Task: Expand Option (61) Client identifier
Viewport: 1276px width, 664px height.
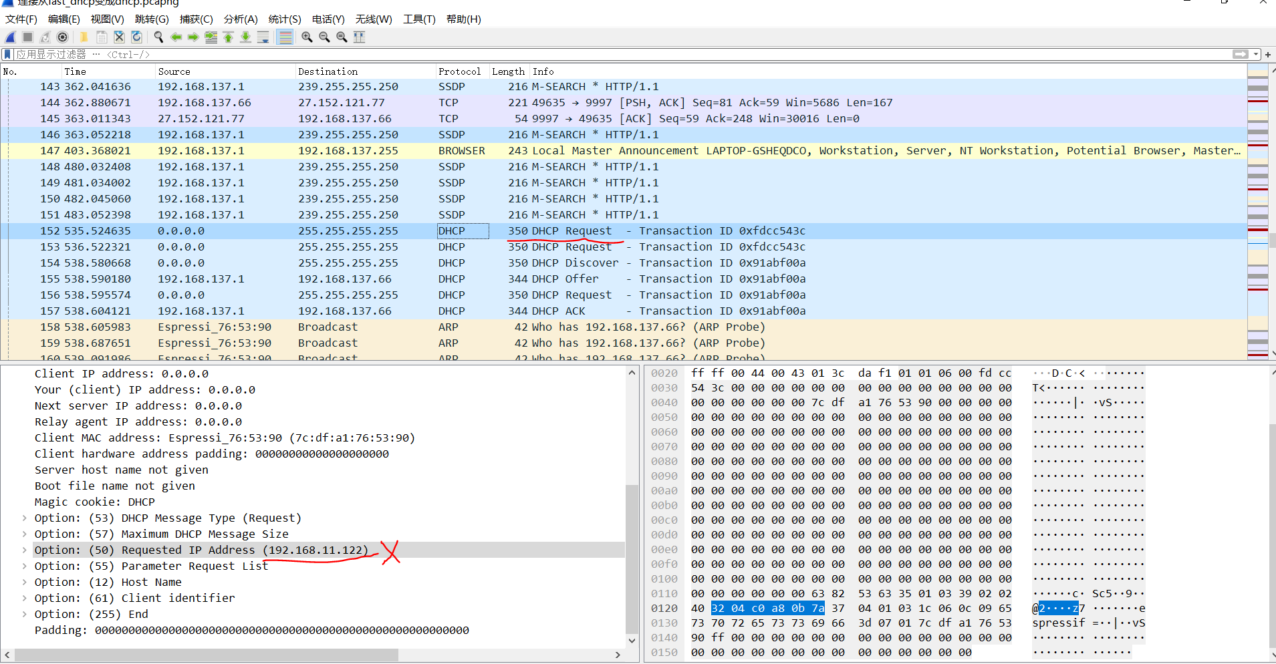Action: [25, 599]
